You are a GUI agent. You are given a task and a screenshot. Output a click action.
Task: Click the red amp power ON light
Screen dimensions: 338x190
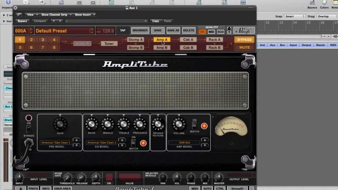coord(29,118)
